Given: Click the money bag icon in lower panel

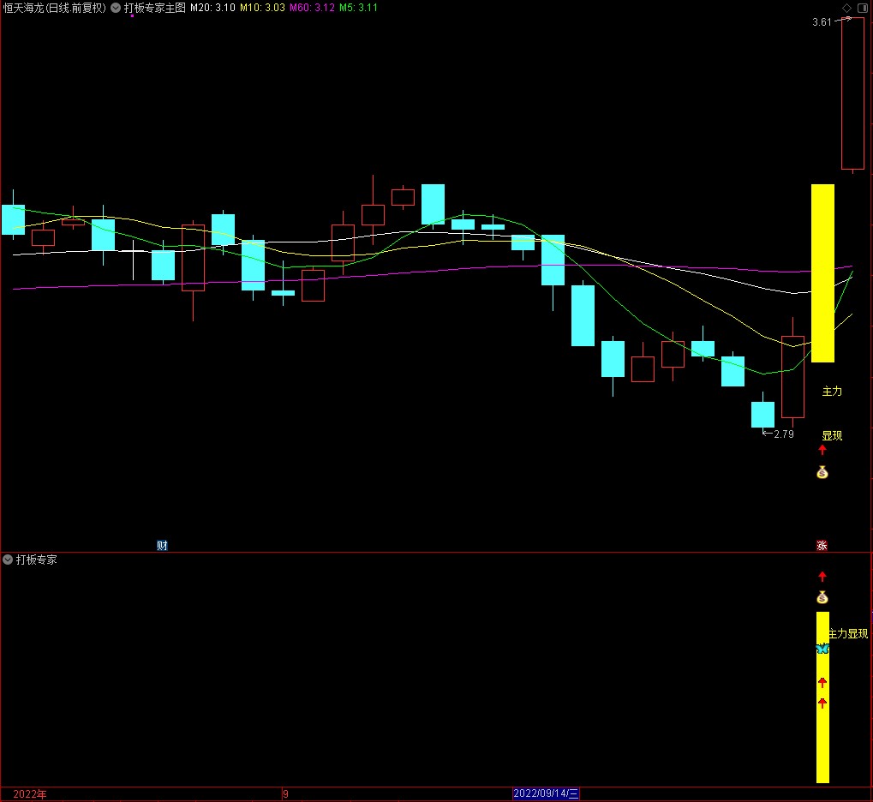Looking at the screenshot, I should point(822,597).
